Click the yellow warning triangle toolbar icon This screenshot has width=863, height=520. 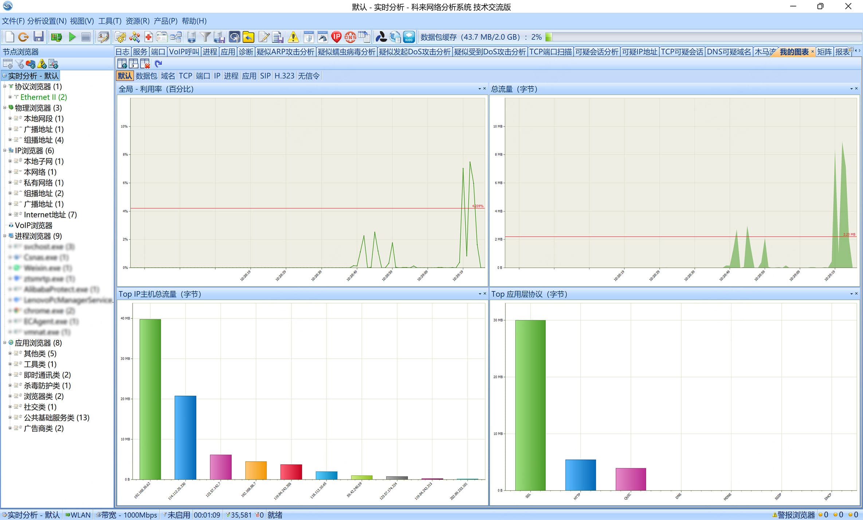click(293, 37)
